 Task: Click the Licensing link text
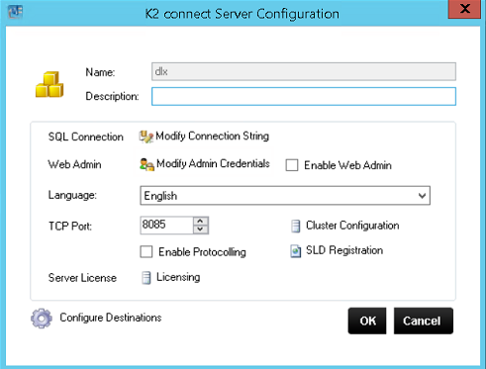178,277
